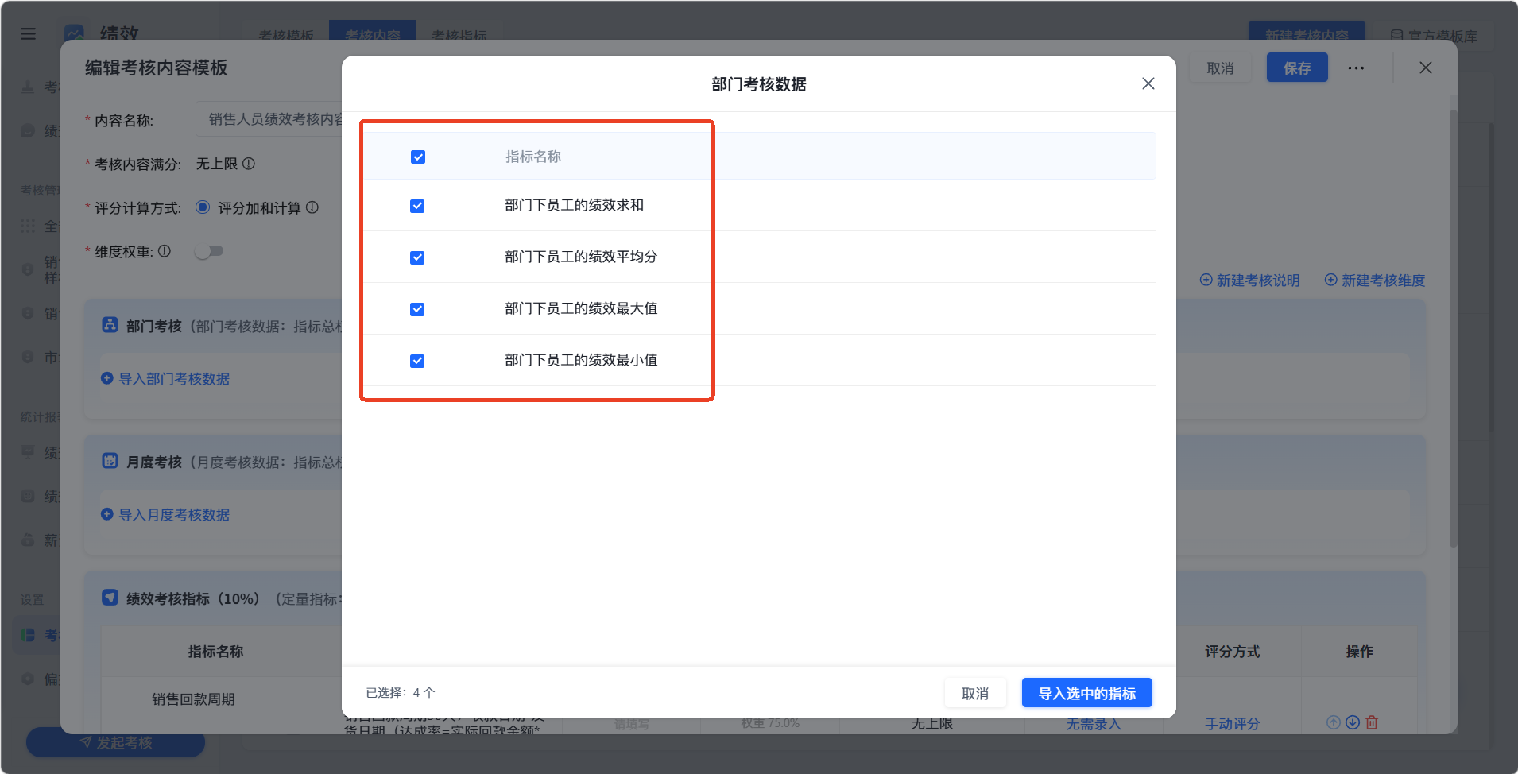
Task: Close the 部门考核数据 dialog
Action: click(1148, 83)
